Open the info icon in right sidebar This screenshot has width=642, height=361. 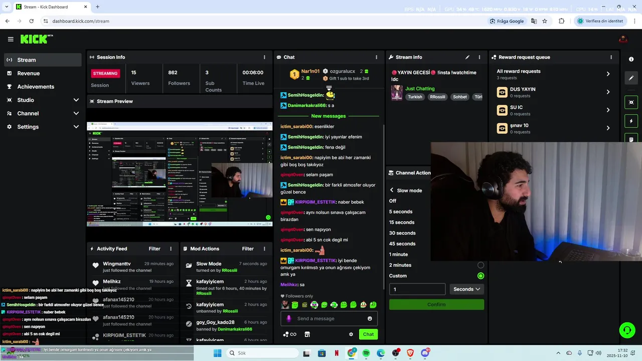point(631,59)
